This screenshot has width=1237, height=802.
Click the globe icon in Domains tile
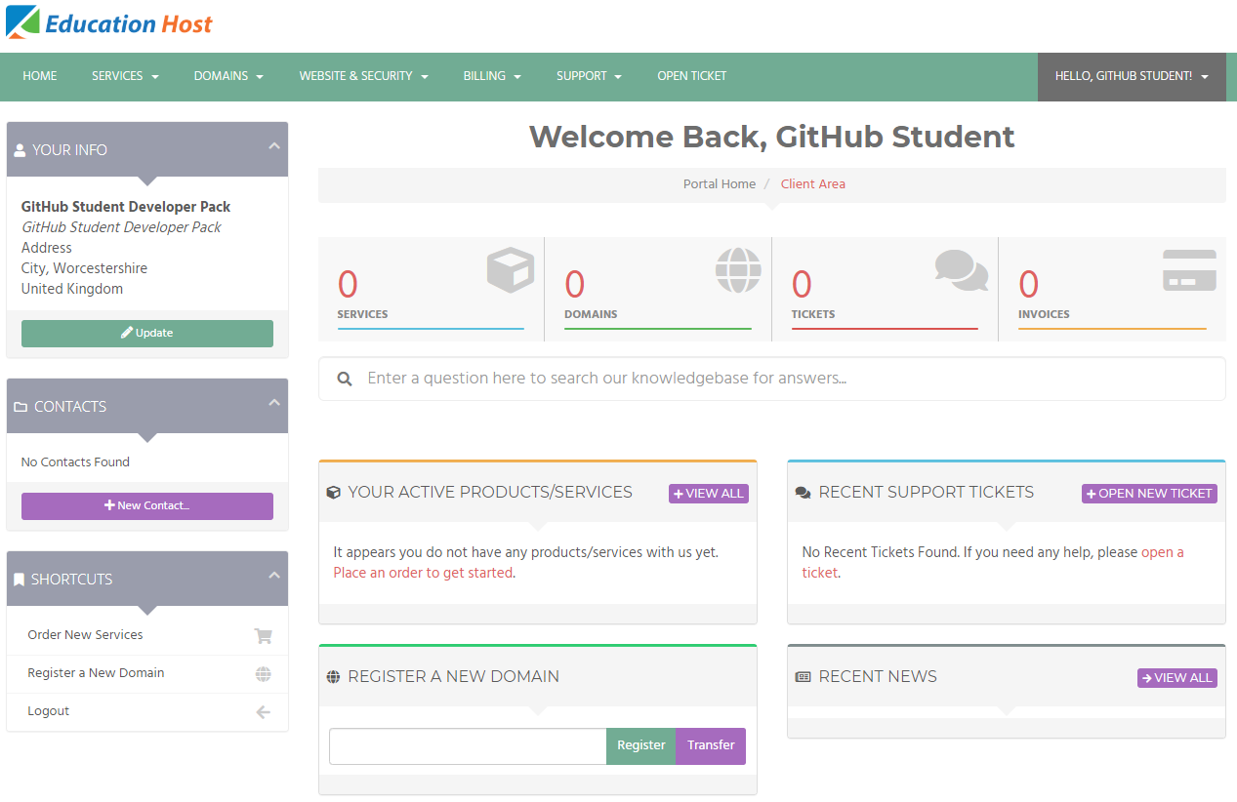click(737, 270)
